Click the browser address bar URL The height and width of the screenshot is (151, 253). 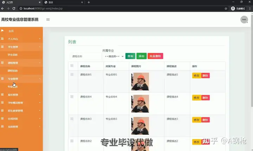[x=43, y=8]
